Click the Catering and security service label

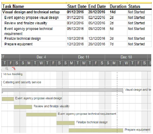pyautogui.click(x=22, y=82)
